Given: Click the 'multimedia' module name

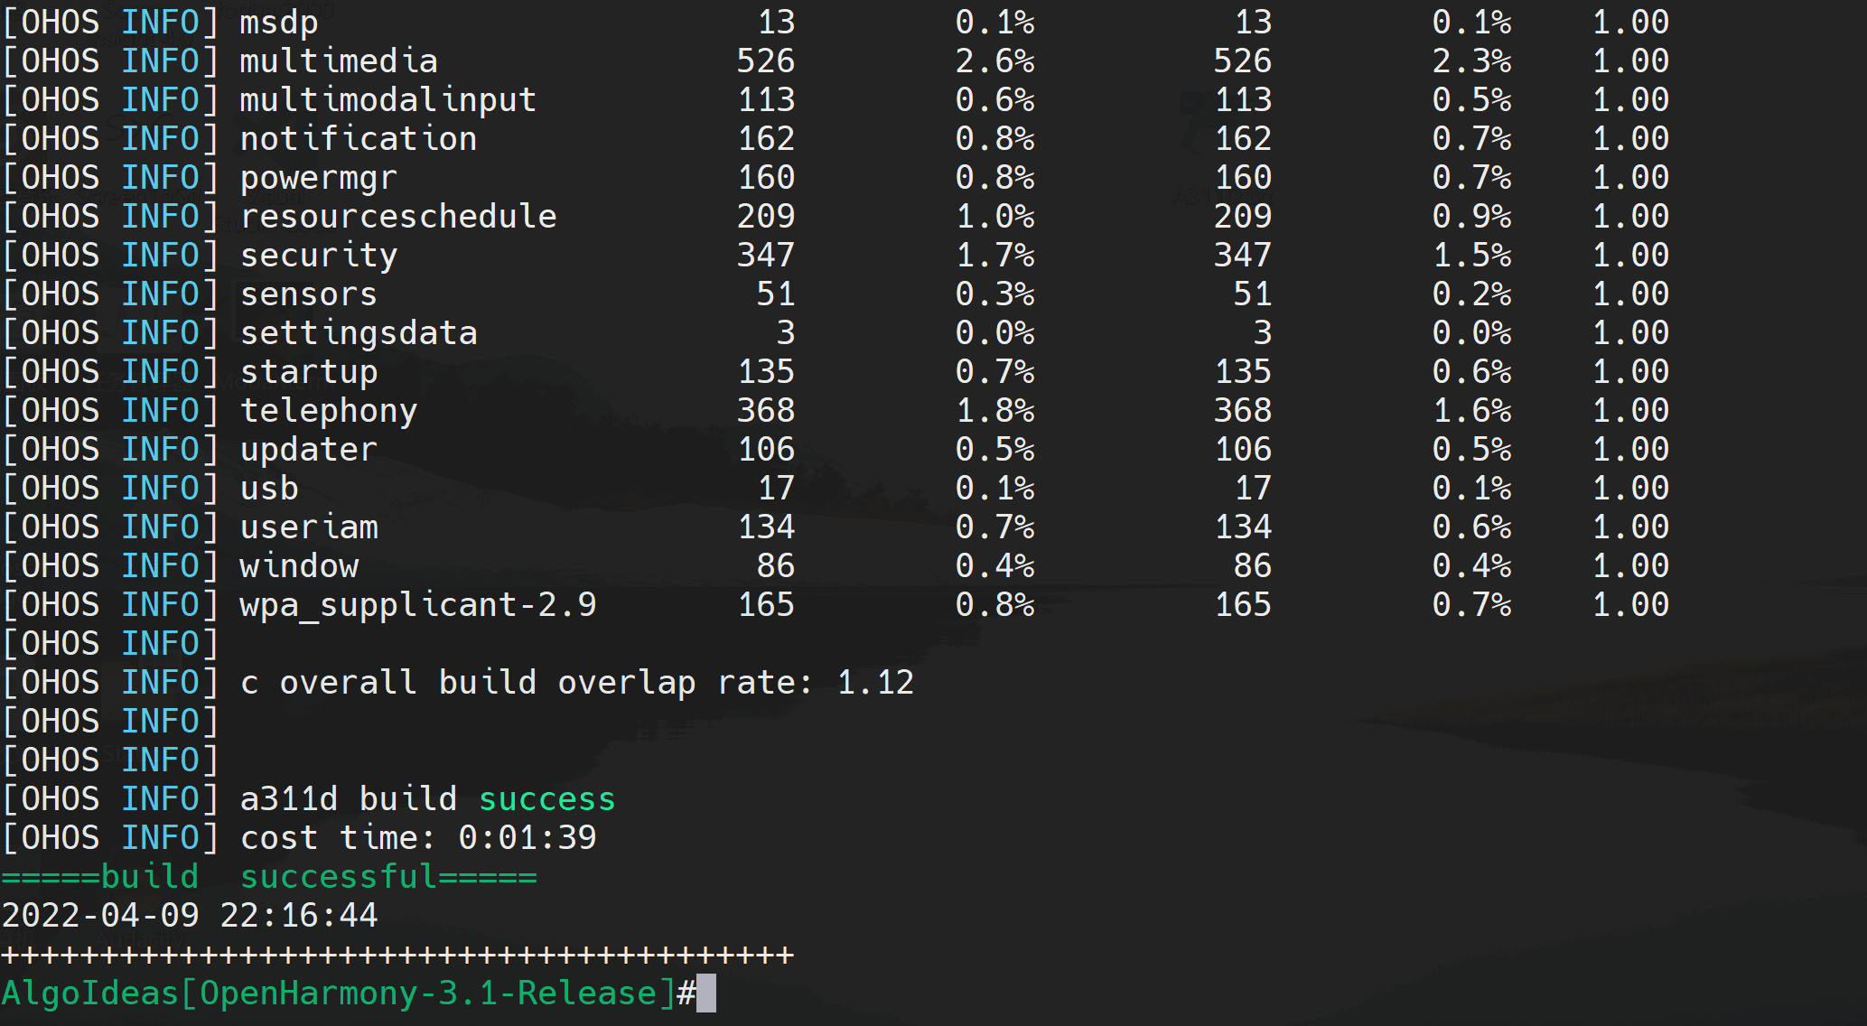Looking at the screenshot, I should (338, 61).
